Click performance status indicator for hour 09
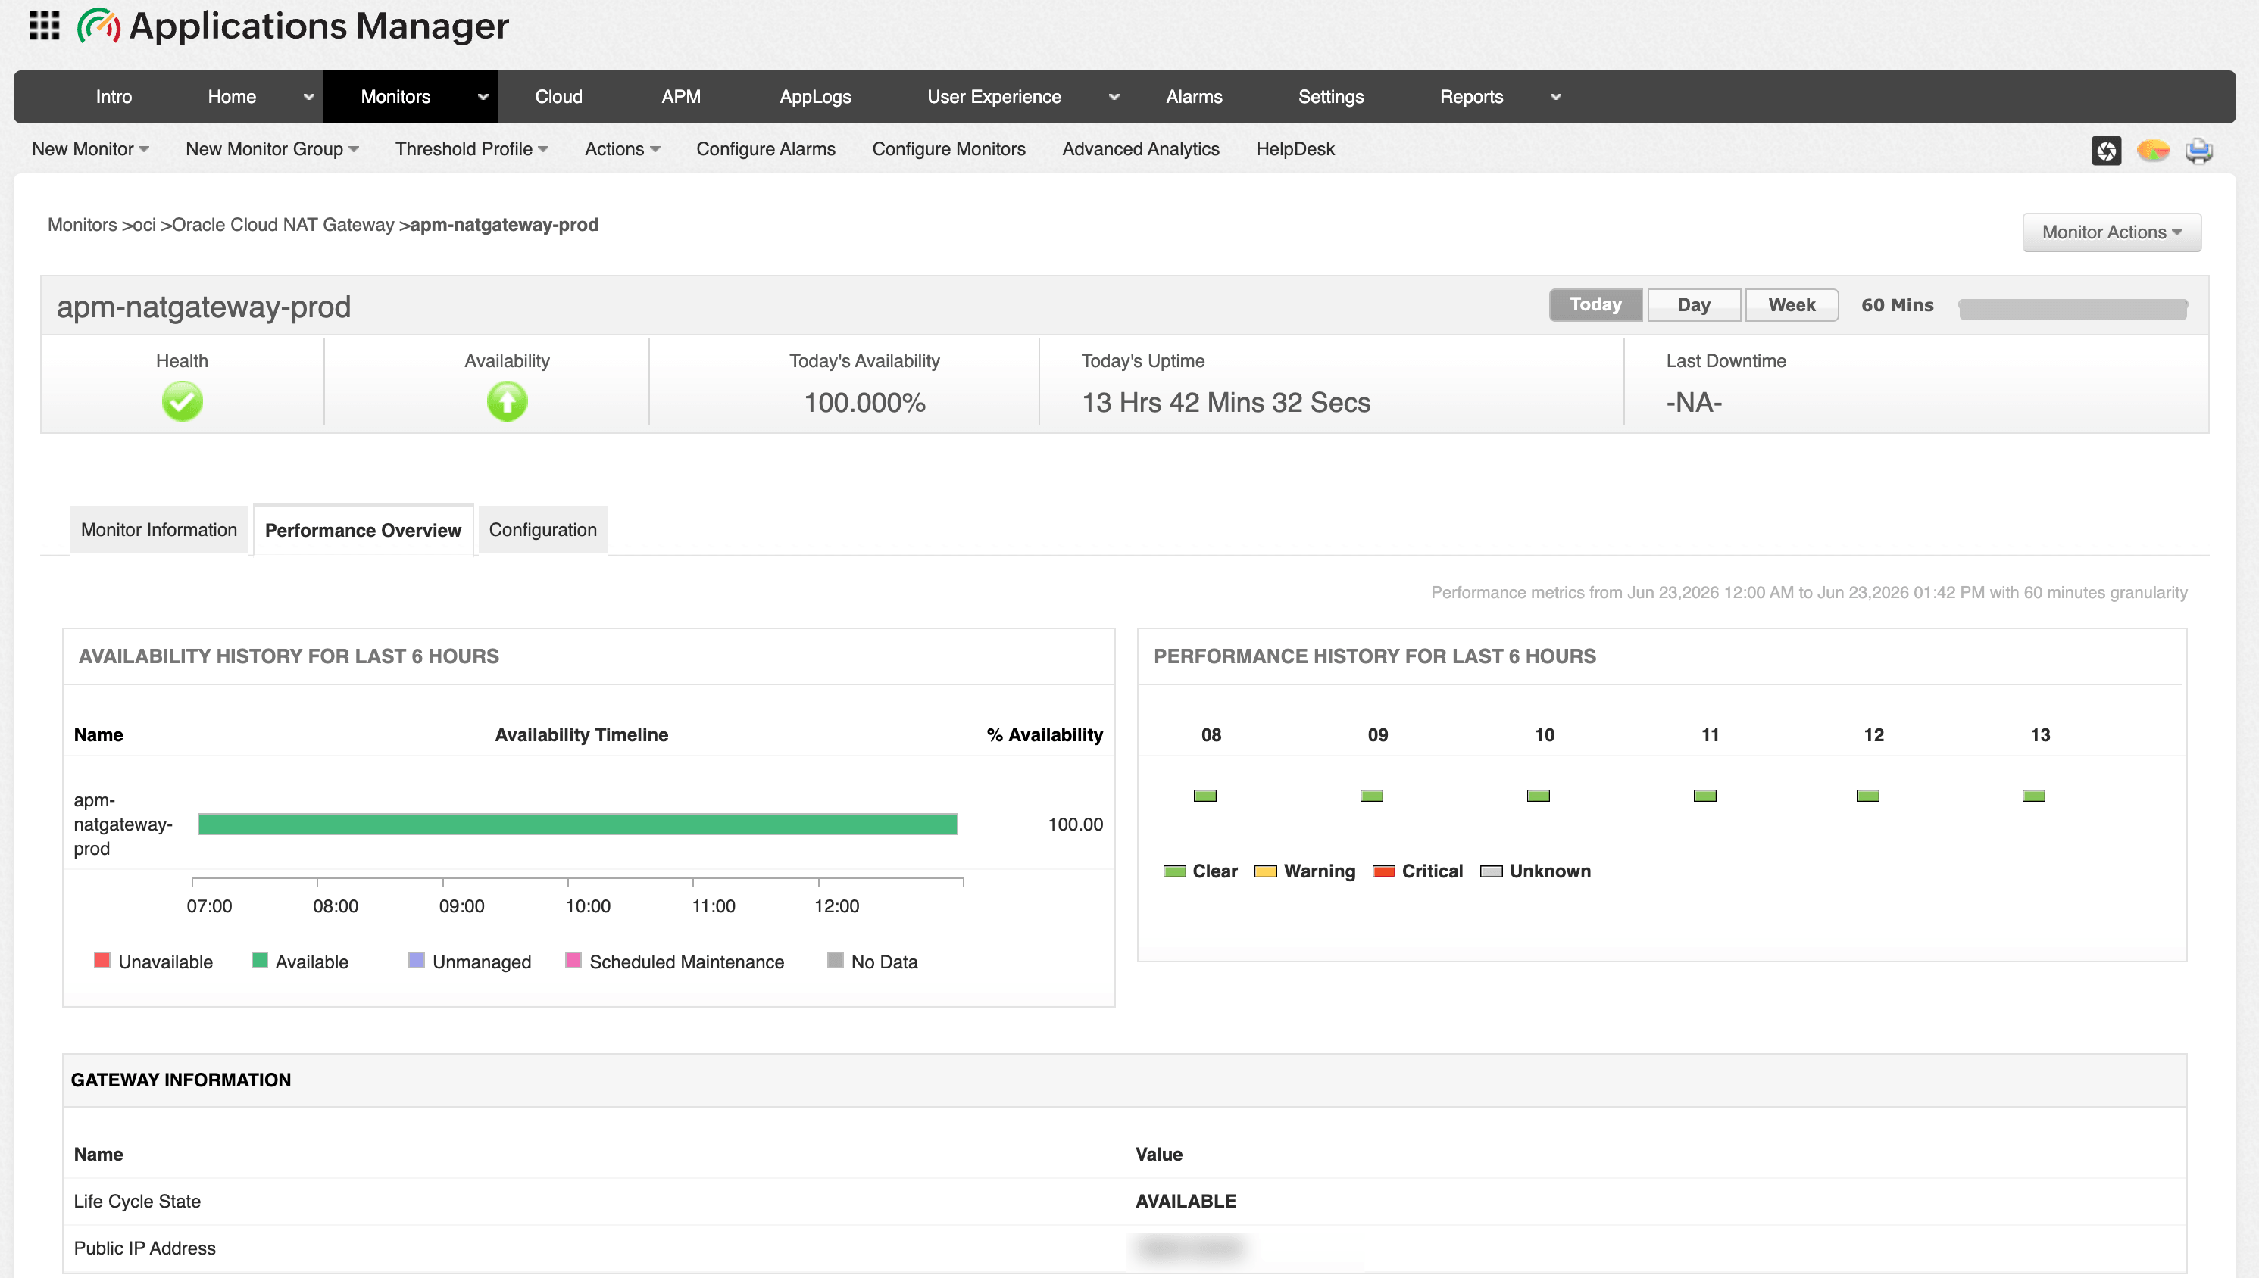Viewport: 2259px width, 1278px height. pyautogui.click(x=1371, y=795)
